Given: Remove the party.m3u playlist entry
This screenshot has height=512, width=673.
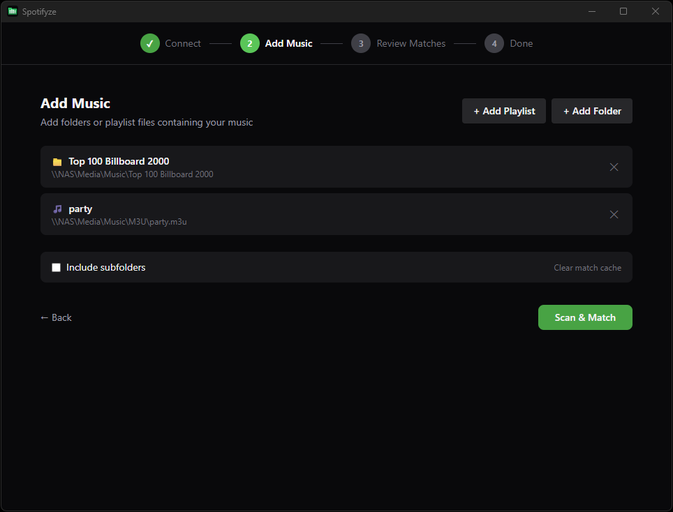Looking at the screenshot, I should [614, 214].
